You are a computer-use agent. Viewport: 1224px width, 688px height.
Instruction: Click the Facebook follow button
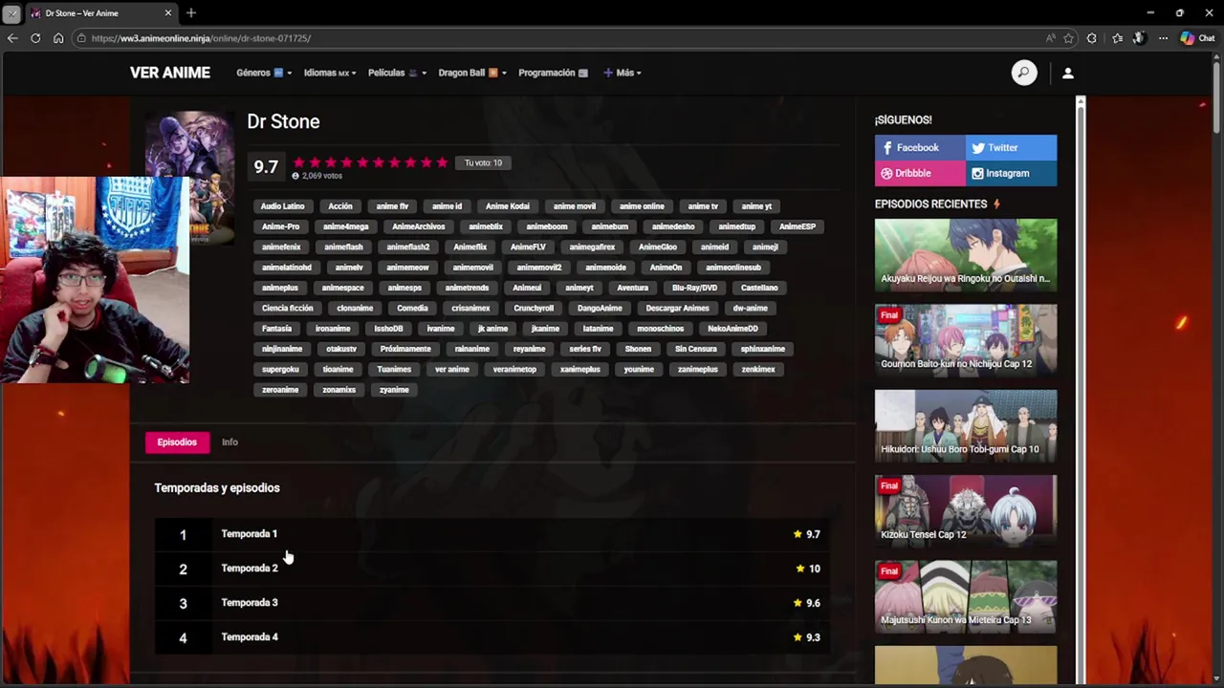[x=920, y=147]
